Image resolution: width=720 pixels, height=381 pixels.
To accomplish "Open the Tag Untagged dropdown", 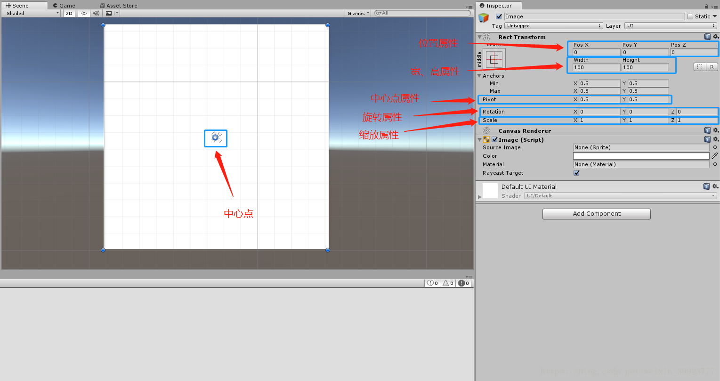I will point(554,26).
